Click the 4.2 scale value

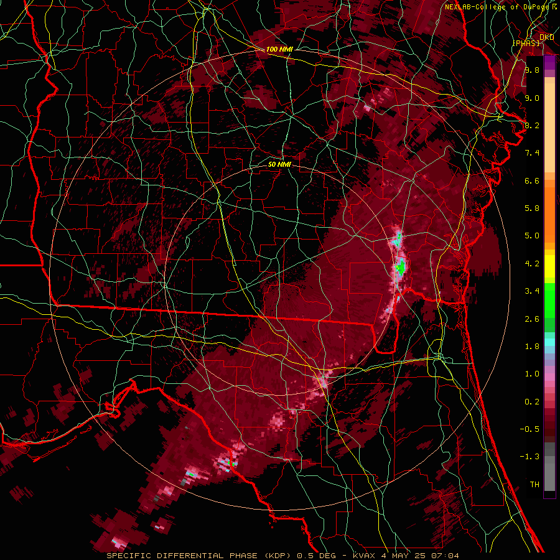pos(532,264)
